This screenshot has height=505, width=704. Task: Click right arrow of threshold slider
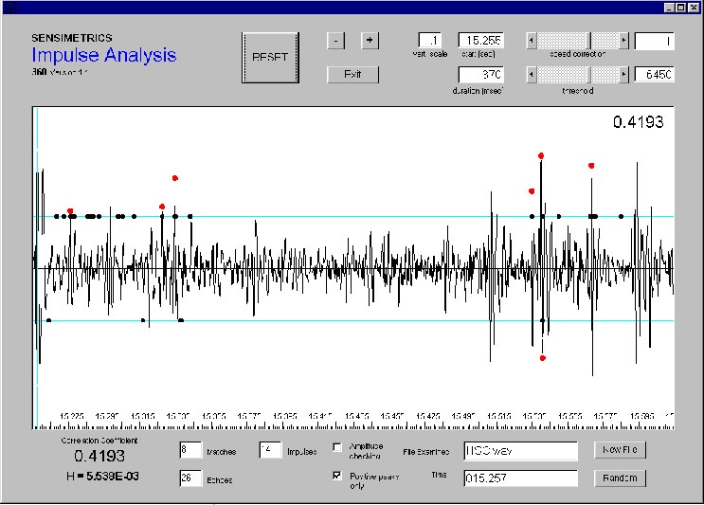pyautogui.click(x=623, y=74)
